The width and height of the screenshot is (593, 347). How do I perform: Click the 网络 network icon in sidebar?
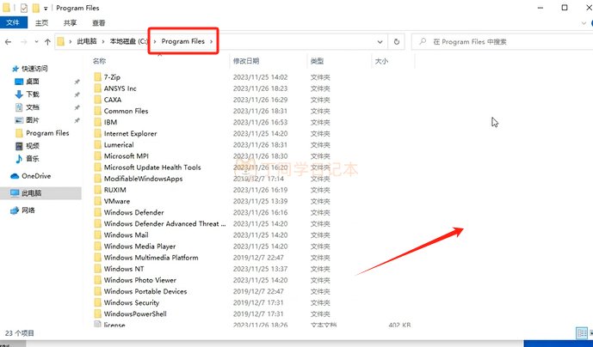click(x=15, y=210)
